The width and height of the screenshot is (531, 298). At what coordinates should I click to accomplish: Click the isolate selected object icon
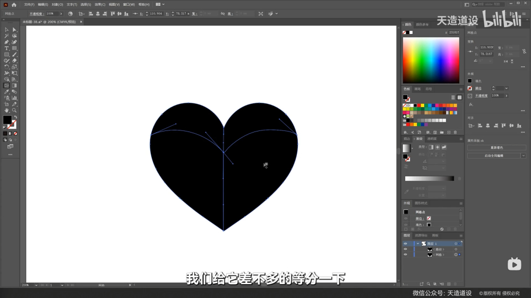point(260,14)
